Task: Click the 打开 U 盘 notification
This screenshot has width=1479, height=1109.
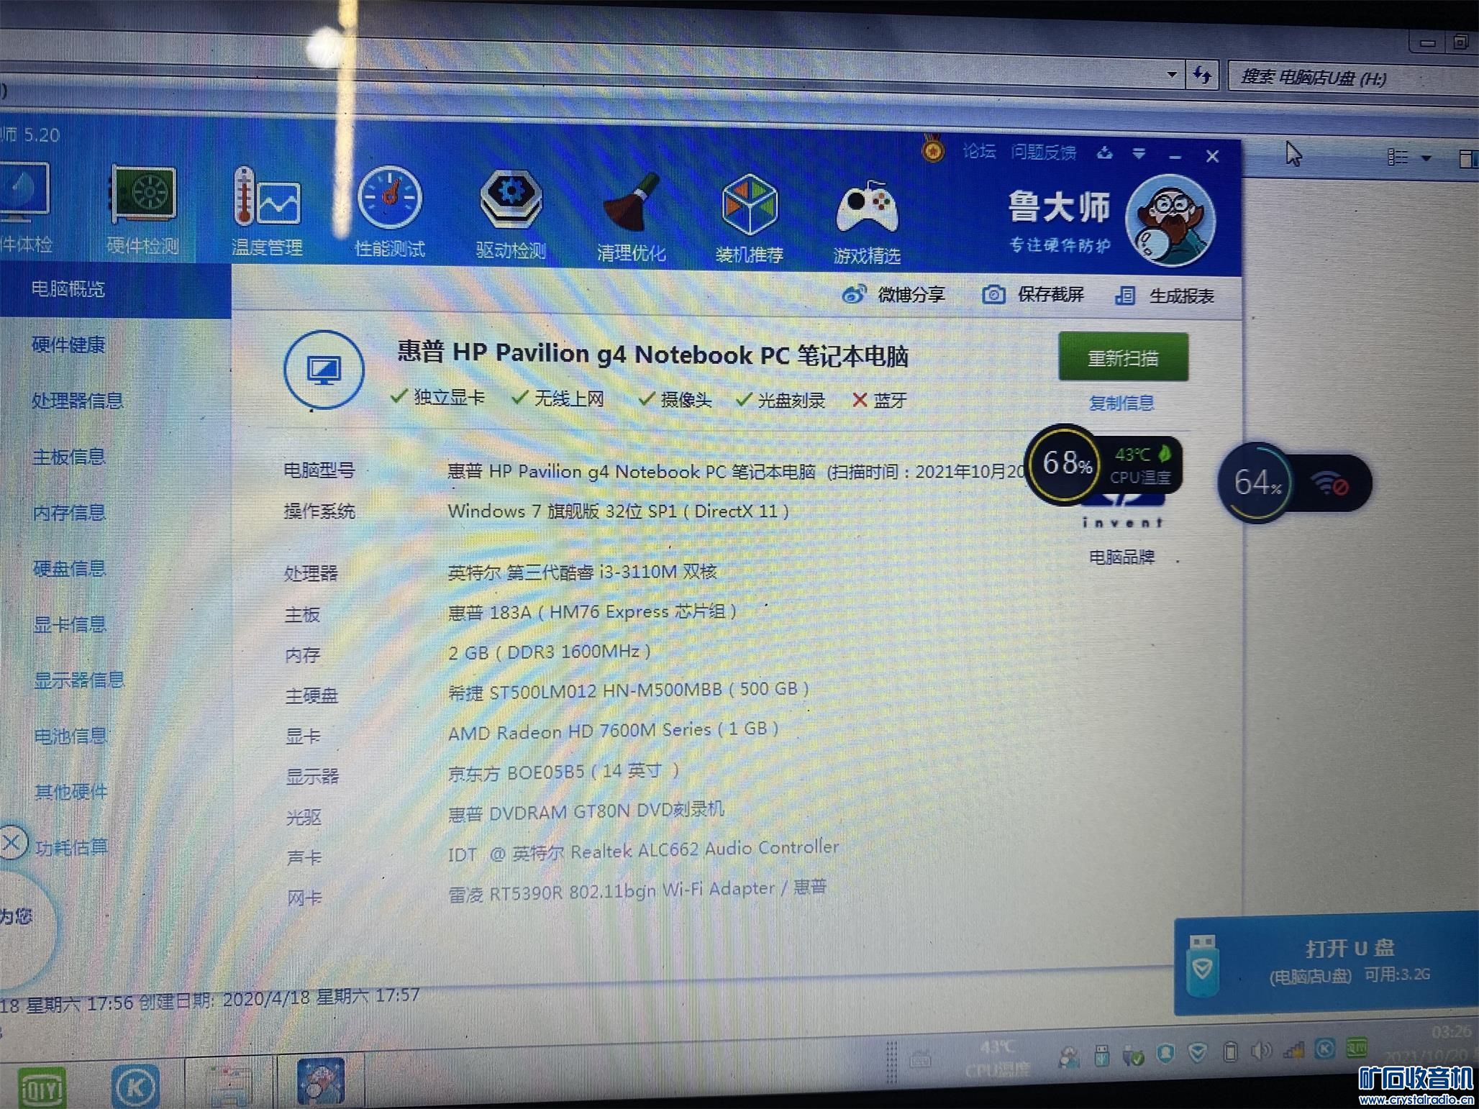Action: point(1326,963)
